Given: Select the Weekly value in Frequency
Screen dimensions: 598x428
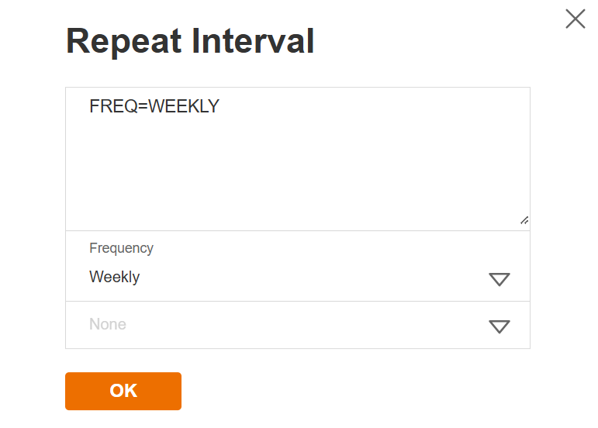Looking at the screenshot, I should coord(115,277).
